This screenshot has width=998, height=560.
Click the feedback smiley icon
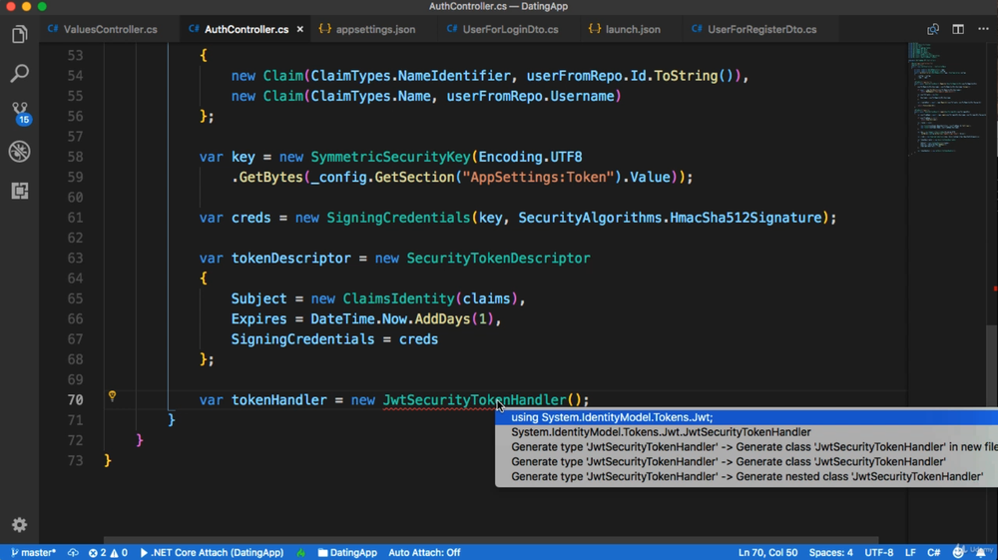coord(958,552)
